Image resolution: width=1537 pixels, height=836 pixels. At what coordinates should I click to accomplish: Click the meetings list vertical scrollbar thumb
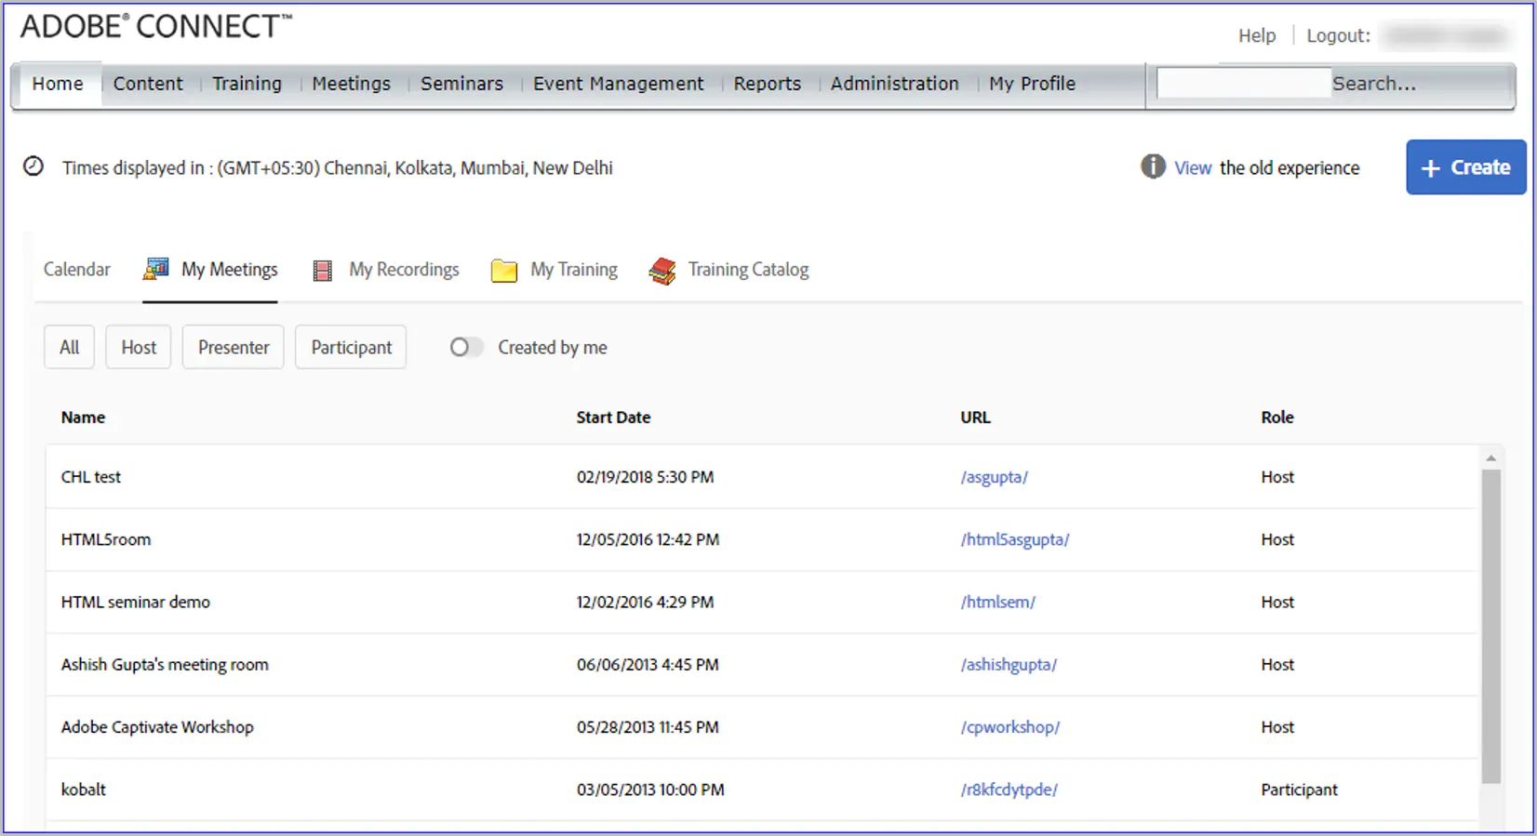[x=1490, y=626]
